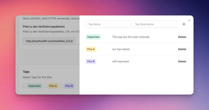This screenshot has width=209, height=110.
Task: Focus the Tag Name input field
Action: click(x=108, y=24)
